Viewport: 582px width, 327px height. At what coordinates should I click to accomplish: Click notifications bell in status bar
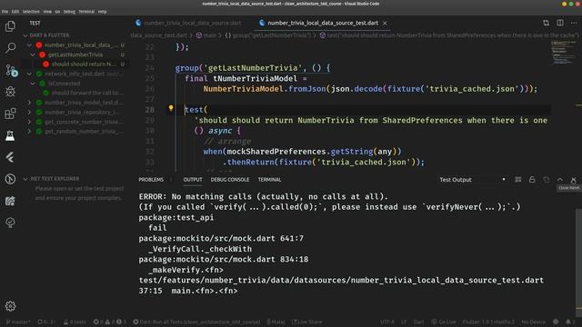click(569, 322)
